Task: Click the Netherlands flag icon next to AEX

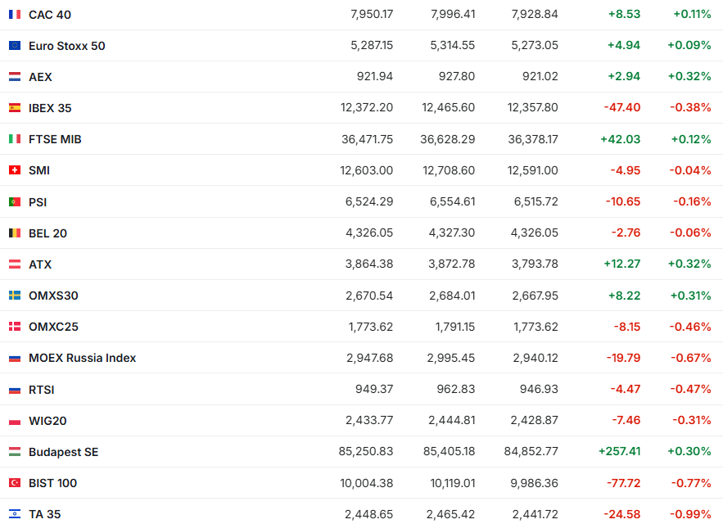Action: pos(15,77)
